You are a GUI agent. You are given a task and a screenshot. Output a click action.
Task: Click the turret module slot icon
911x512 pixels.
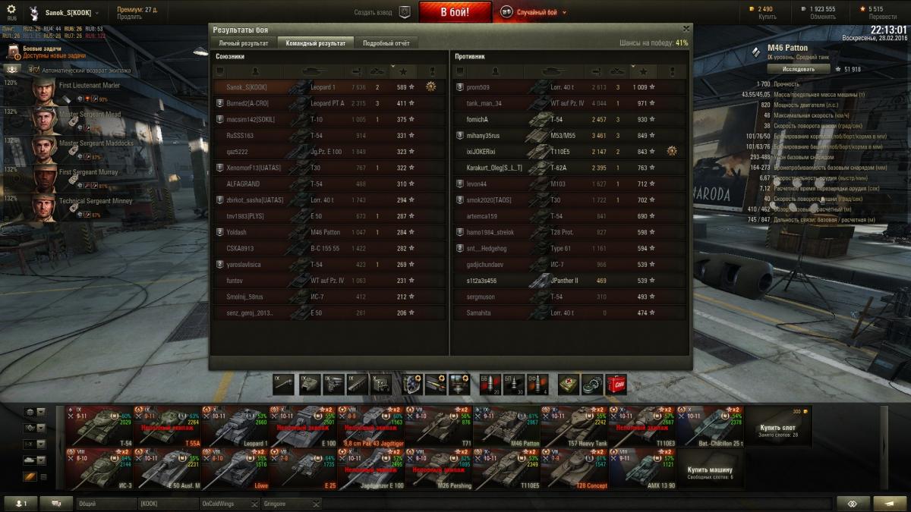click(x=309, y=385)
